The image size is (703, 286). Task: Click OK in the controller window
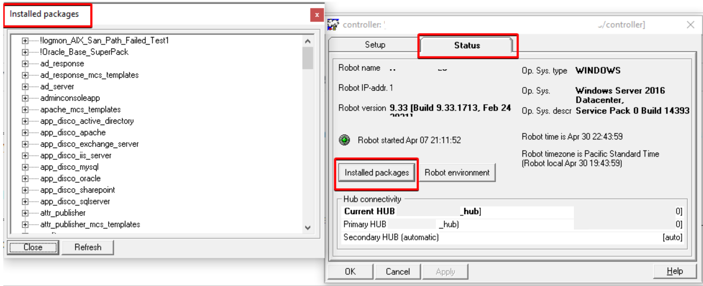coord(350,272)
